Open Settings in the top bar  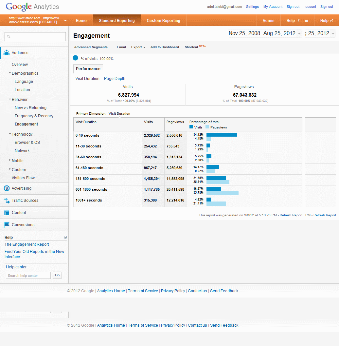point(252,7)
